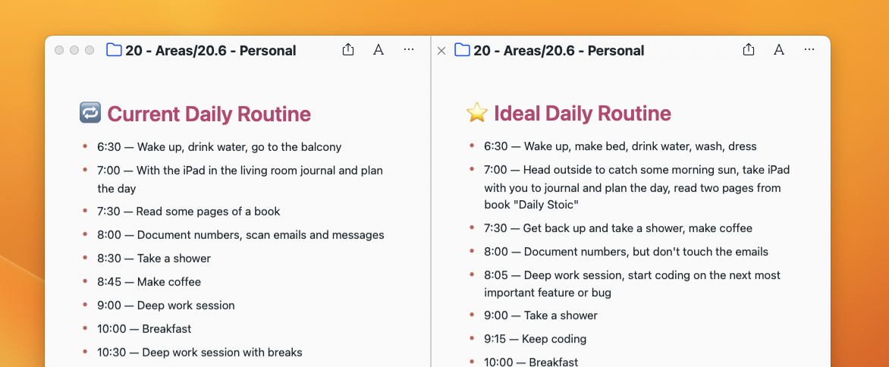Click the right pane path 20 - Areas/20.6 - Personal
Image resolution: width=889 pixels, height=367 pixels.
(x=558, y=50)
